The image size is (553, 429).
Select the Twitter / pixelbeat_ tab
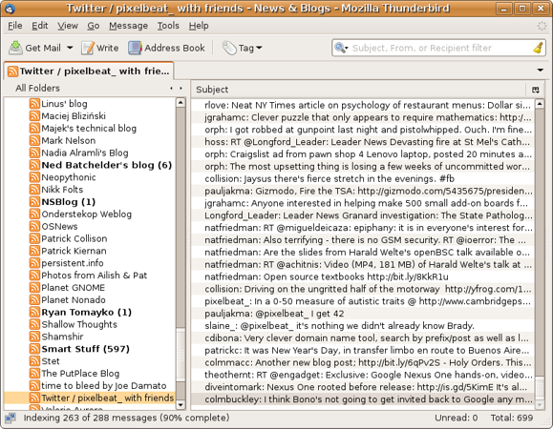(x=89, y=71)
